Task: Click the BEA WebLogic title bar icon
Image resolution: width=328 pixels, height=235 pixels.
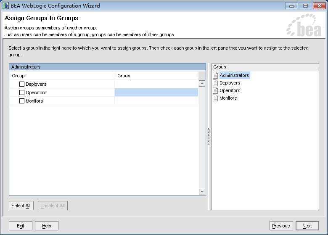Action: click(x=5, y=5)
